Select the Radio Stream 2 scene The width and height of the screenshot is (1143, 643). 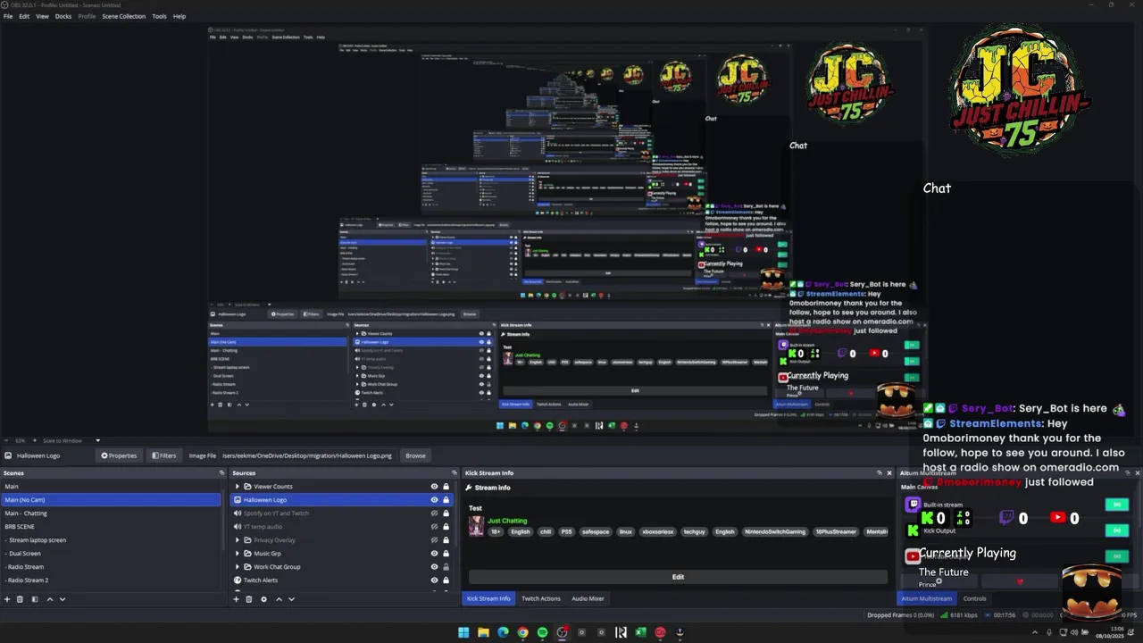click(x=111, y=580)
